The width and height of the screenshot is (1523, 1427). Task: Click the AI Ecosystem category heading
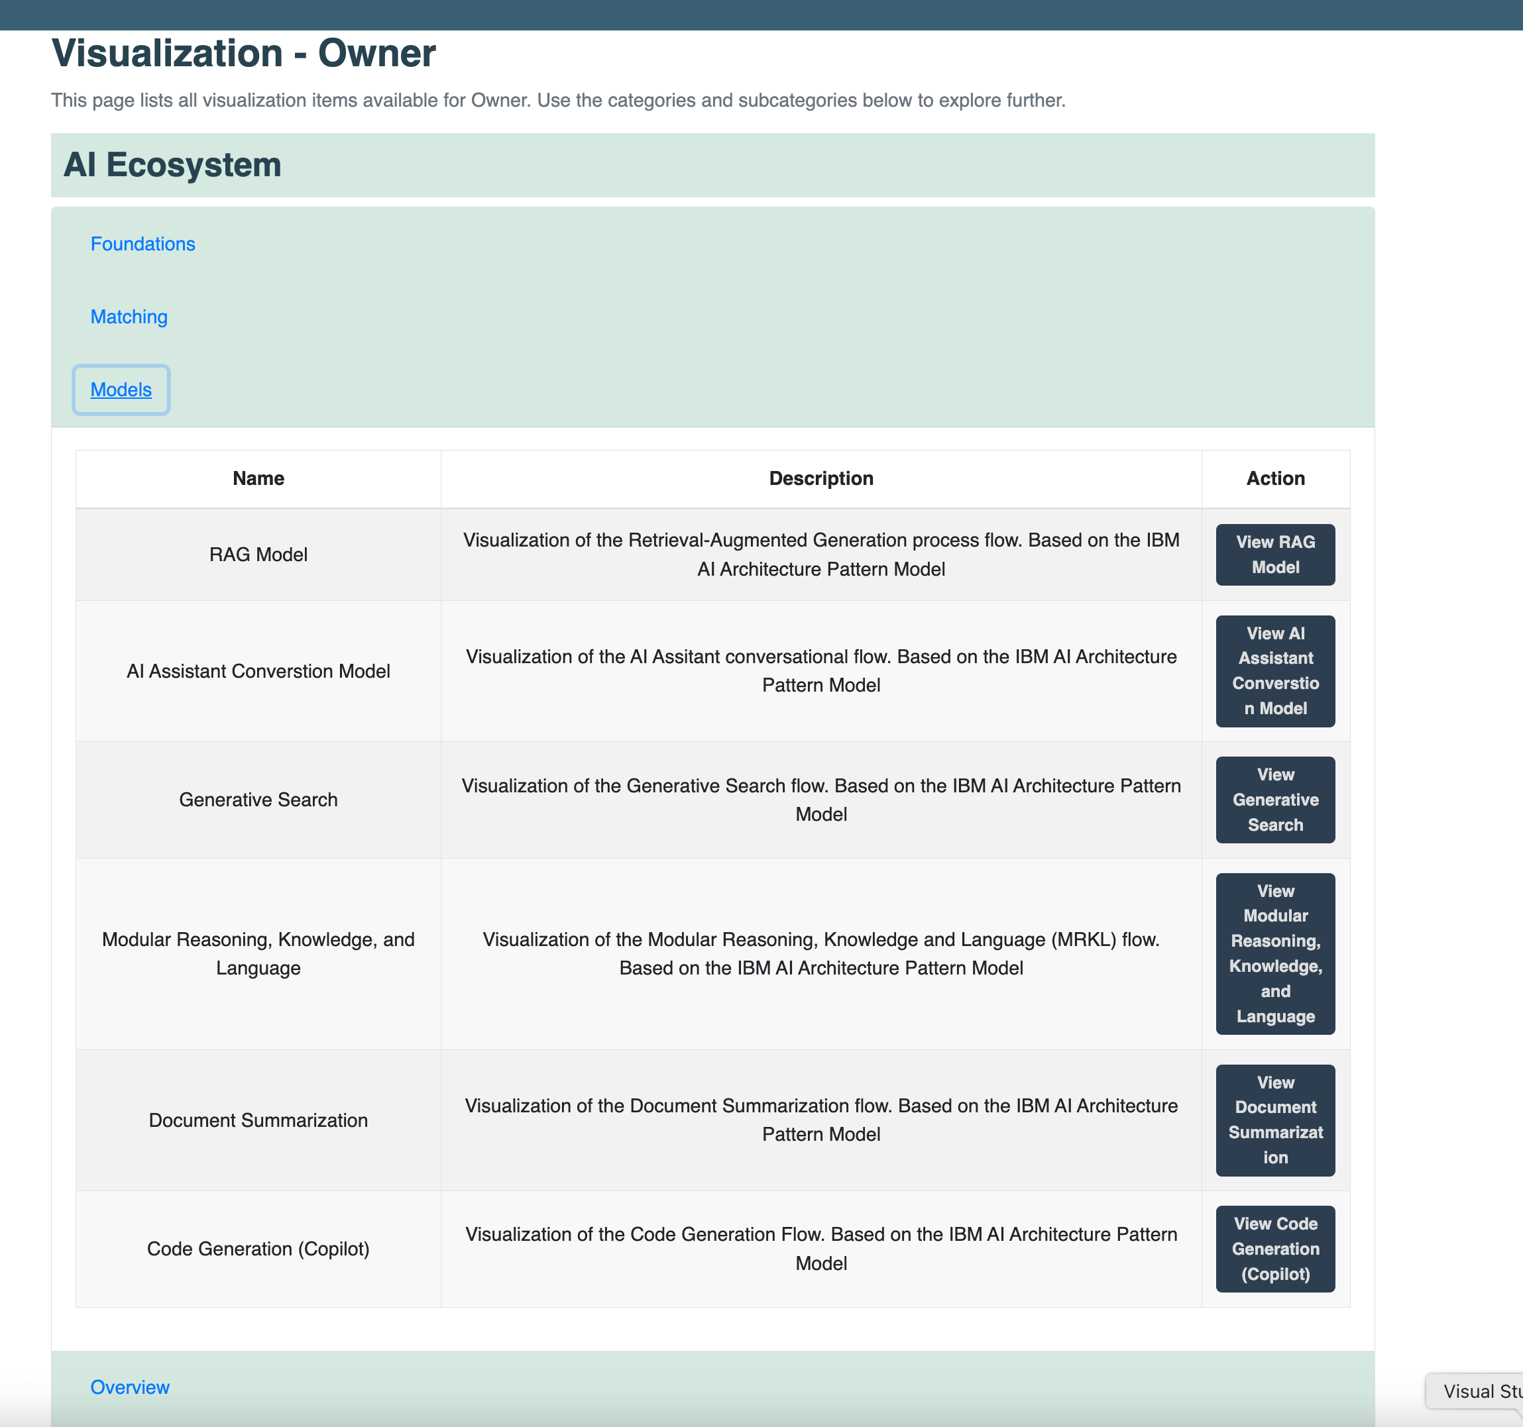tap(172, 165)
